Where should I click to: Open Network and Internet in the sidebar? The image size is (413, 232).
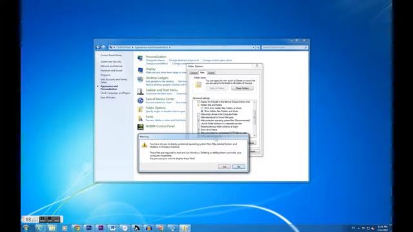[112, 66]
